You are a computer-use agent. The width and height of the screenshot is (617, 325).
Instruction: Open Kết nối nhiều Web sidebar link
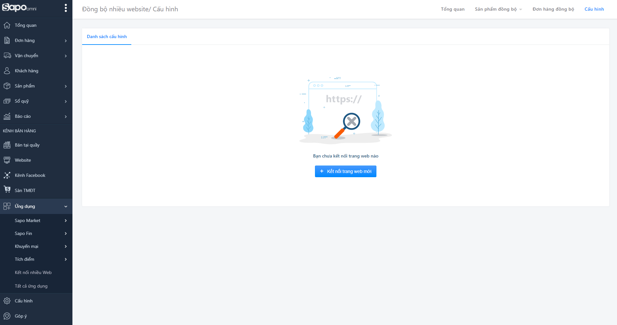[33, 272]
